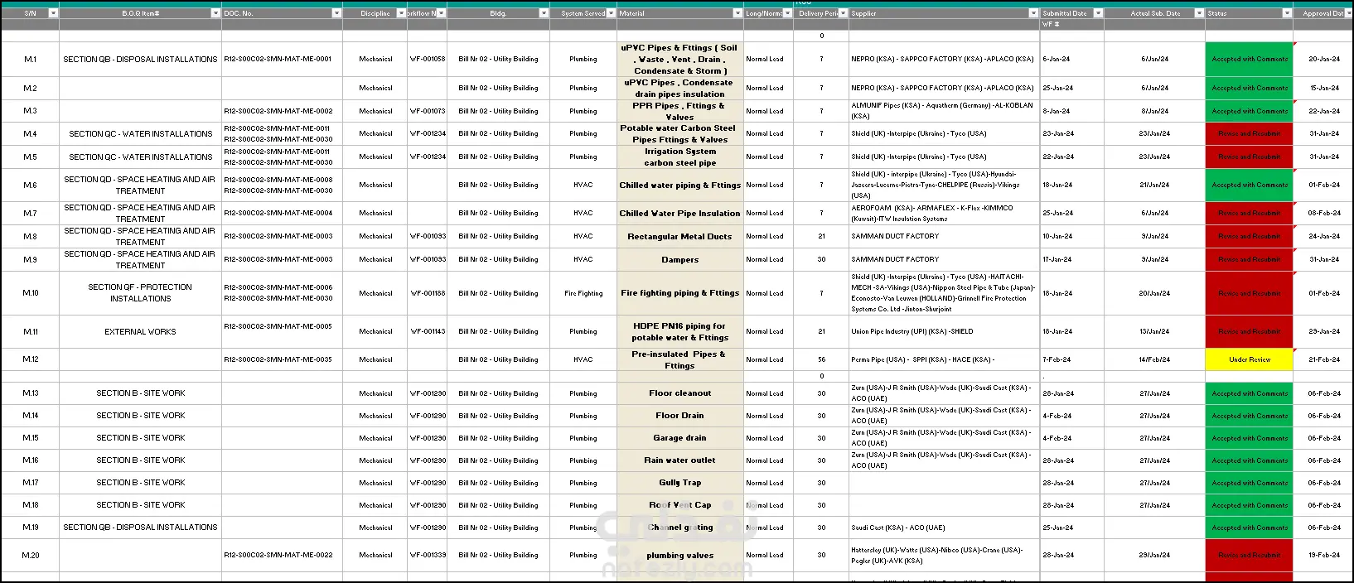This screenshot has width=1354, height=583.
Task: Select workflow cell 'WF-001073'
Action: tap(427, 111)
